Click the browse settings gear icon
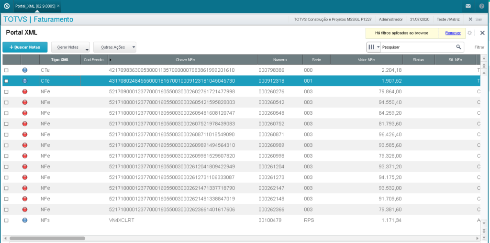This screenshot has height=243, width=490. click(469, 33)
